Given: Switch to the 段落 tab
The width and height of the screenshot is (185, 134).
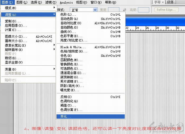Looking at the screenshot, I should (170, 2).
